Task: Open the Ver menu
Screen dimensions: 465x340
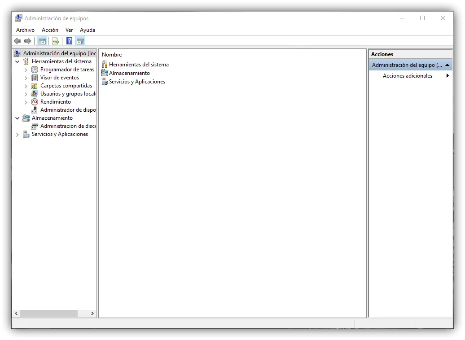Action: click(69, 30)
